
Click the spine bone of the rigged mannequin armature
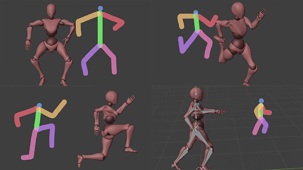[196, 115]
